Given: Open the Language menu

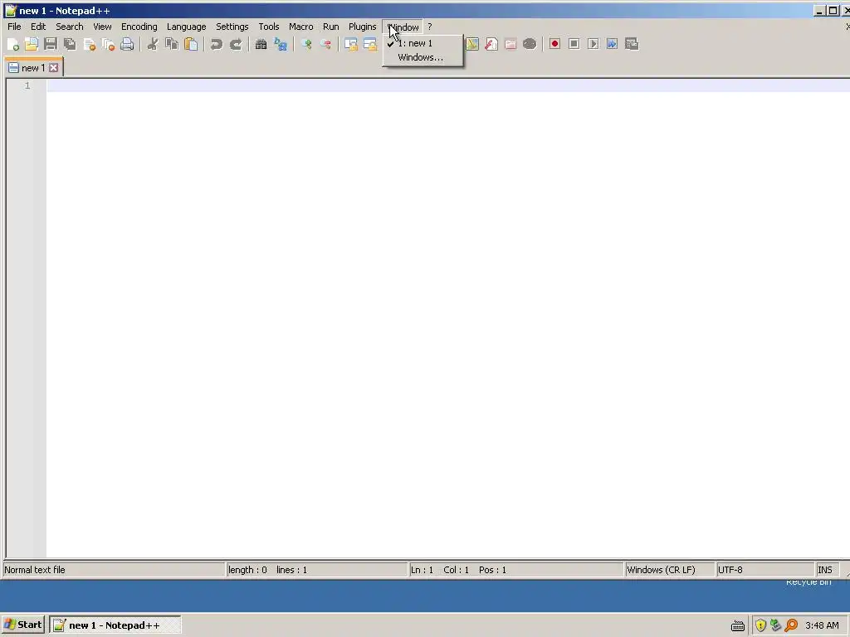Looking at the screenshot, I should pos(186,27).
